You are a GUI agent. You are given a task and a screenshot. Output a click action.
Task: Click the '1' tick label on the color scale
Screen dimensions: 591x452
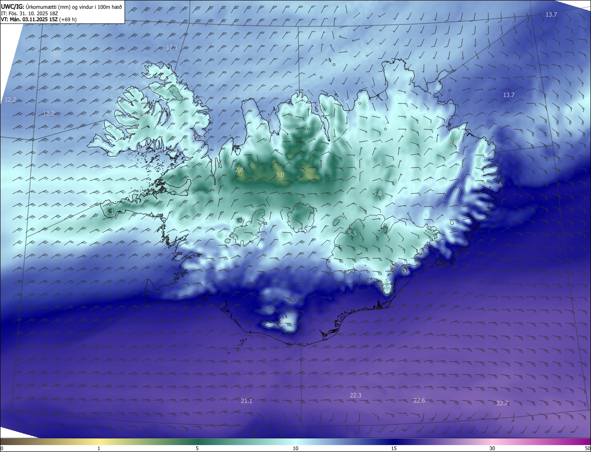(x=99, y=448)
